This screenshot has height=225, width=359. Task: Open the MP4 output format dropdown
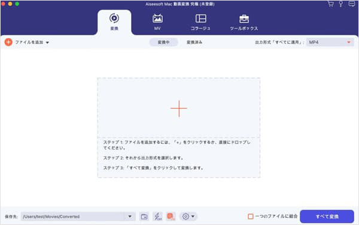[330, 42]
